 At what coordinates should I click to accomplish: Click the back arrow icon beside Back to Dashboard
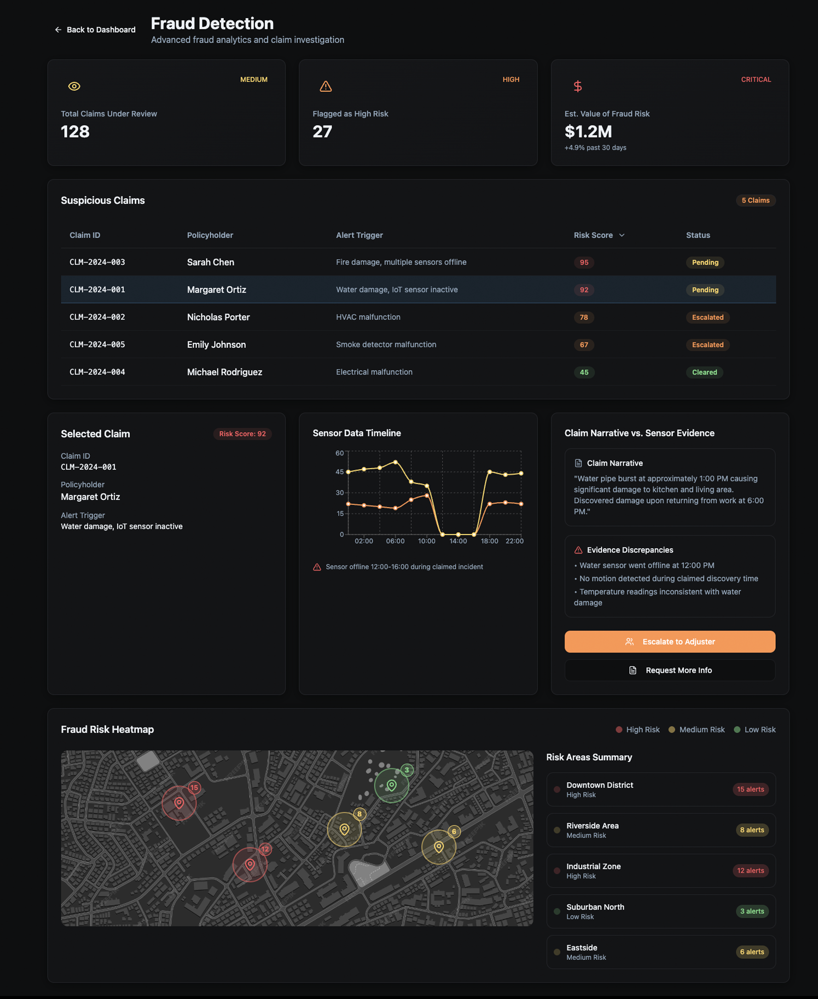click(58, 30)
